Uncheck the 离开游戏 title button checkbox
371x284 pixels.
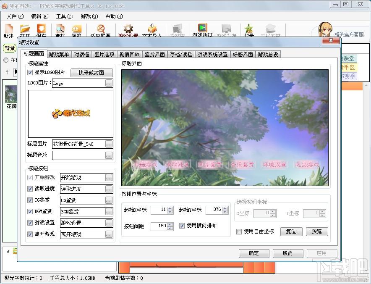click(x=30, y=234)
